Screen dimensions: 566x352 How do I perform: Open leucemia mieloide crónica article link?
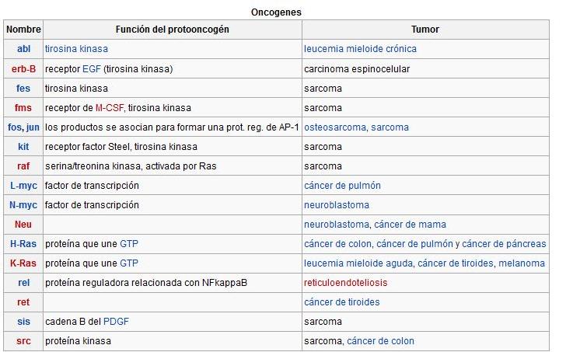(x=360, y=49)
